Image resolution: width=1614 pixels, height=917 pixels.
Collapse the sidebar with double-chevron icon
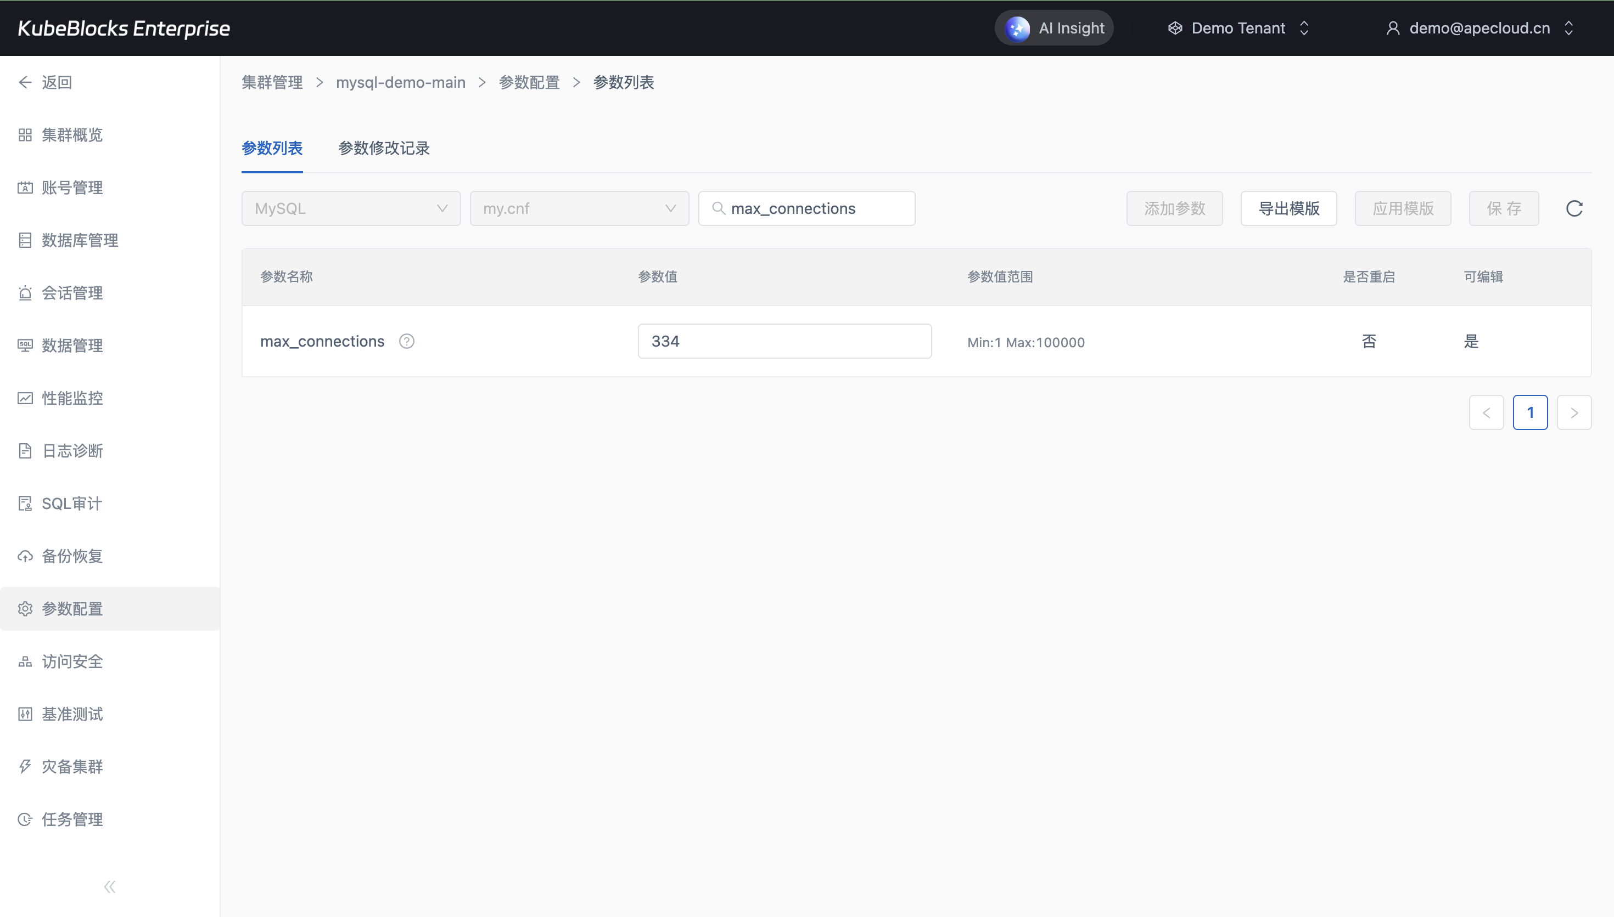[x=110, y=887]
